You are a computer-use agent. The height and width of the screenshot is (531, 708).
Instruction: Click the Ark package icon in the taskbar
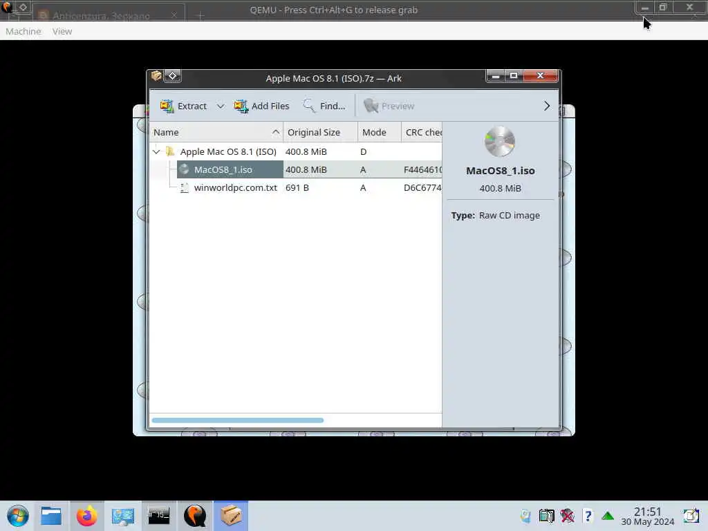coord(231,516)
